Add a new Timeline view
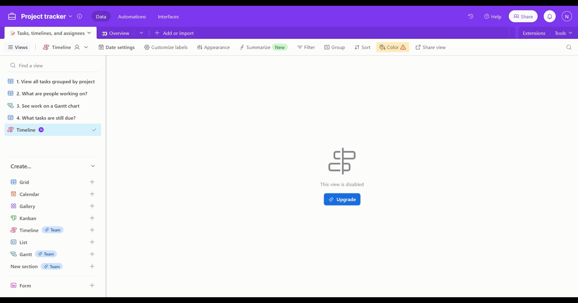 pyautogui.click(x=92, y=230)
